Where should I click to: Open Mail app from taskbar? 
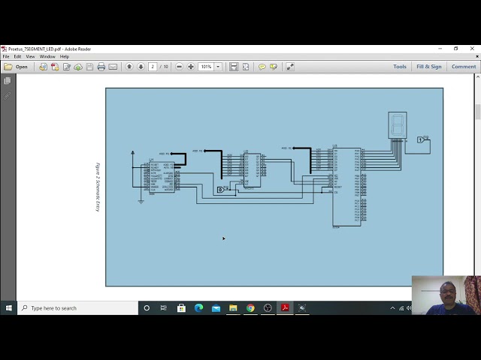(216, 308)
